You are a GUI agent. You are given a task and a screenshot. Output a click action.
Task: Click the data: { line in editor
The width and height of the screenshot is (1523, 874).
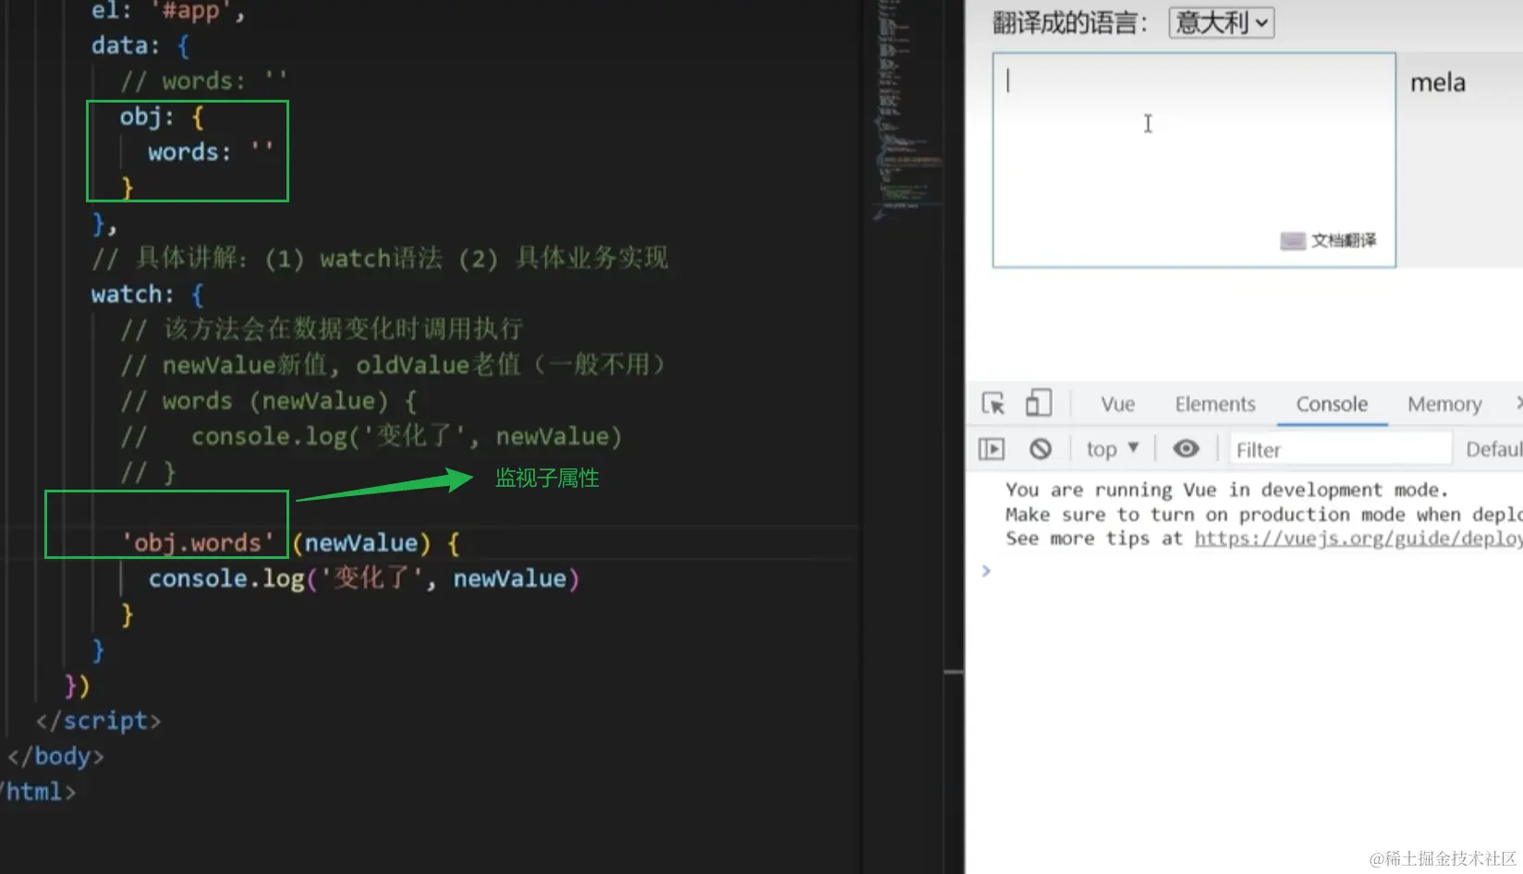140,45
